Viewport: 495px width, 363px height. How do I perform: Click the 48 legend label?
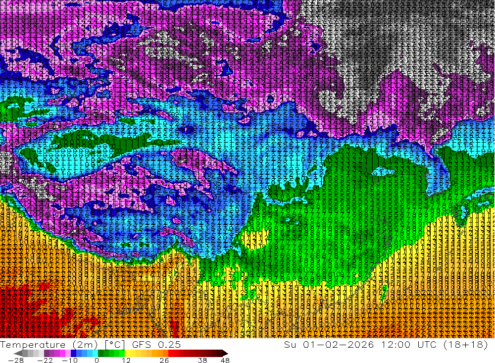pos(225,360)
